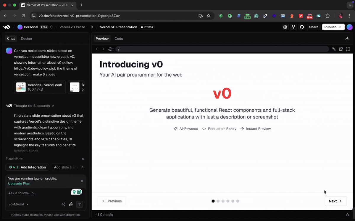Click browser back arrow
Image resolution: width=355 pixels, height=221 pixels.
pyautogui.click(x=6, y=16)
